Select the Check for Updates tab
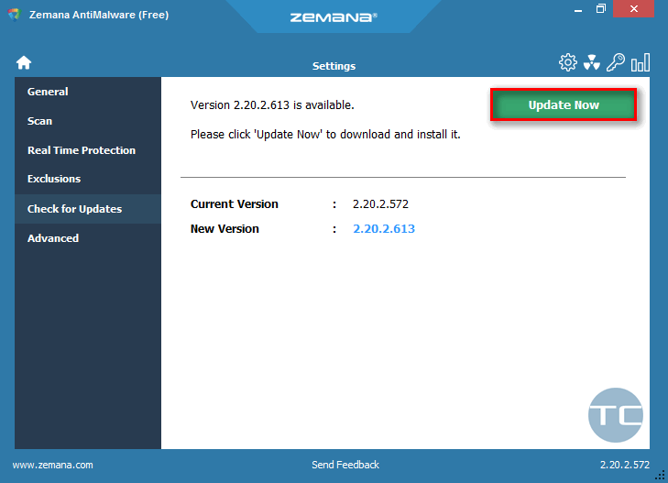The width and height of the screenshot is (668, 483). (88, 209)
